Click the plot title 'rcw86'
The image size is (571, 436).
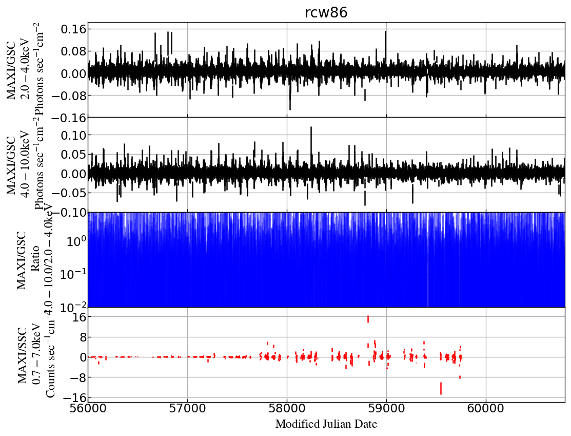(x=326, y=12)
